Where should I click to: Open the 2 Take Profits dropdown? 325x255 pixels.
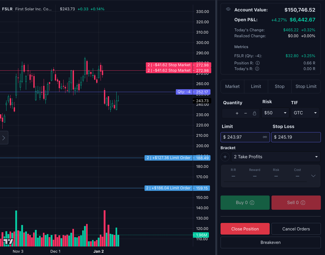coord(276,157)
